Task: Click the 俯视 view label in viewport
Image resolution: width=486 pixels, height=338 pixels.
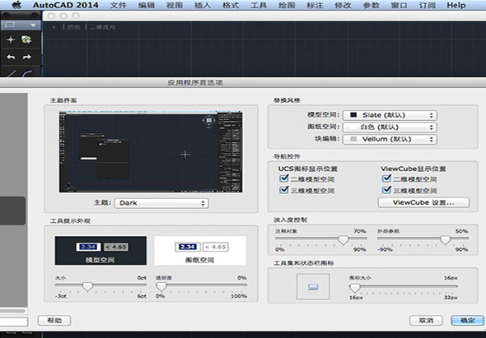Action: pyautogui.click(x=74, y=27)
